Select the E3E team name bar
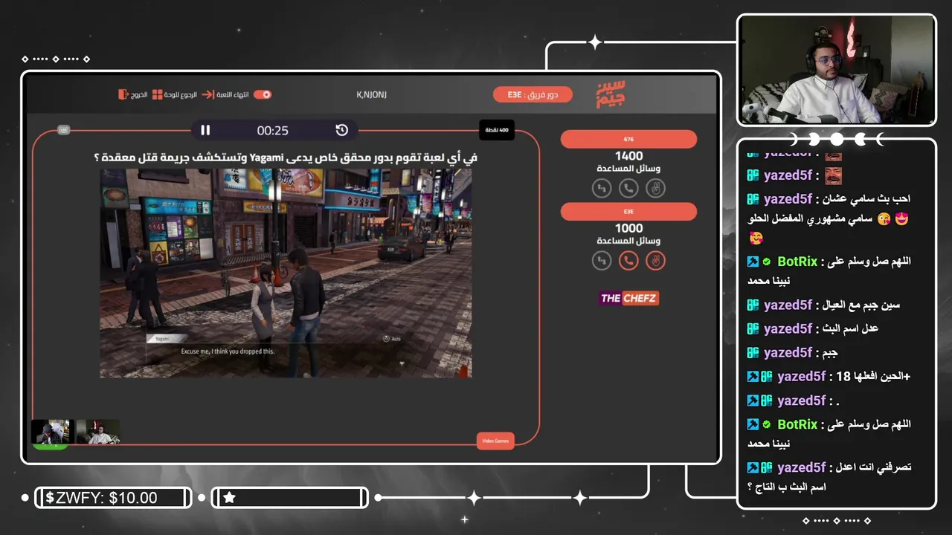This screenshot has height=535, width=952. tap(628, 212)
